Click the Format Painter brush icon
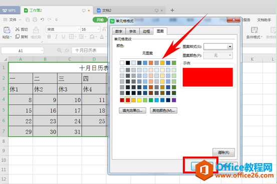This screenshot has height=184, width=277. [x=36, y=30]
